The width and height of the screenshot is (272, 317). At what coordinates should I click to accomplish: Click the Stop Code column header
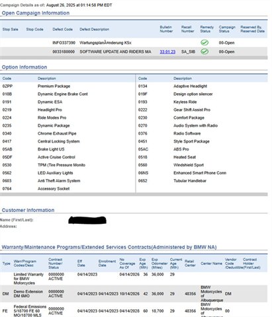click(34, 29)
